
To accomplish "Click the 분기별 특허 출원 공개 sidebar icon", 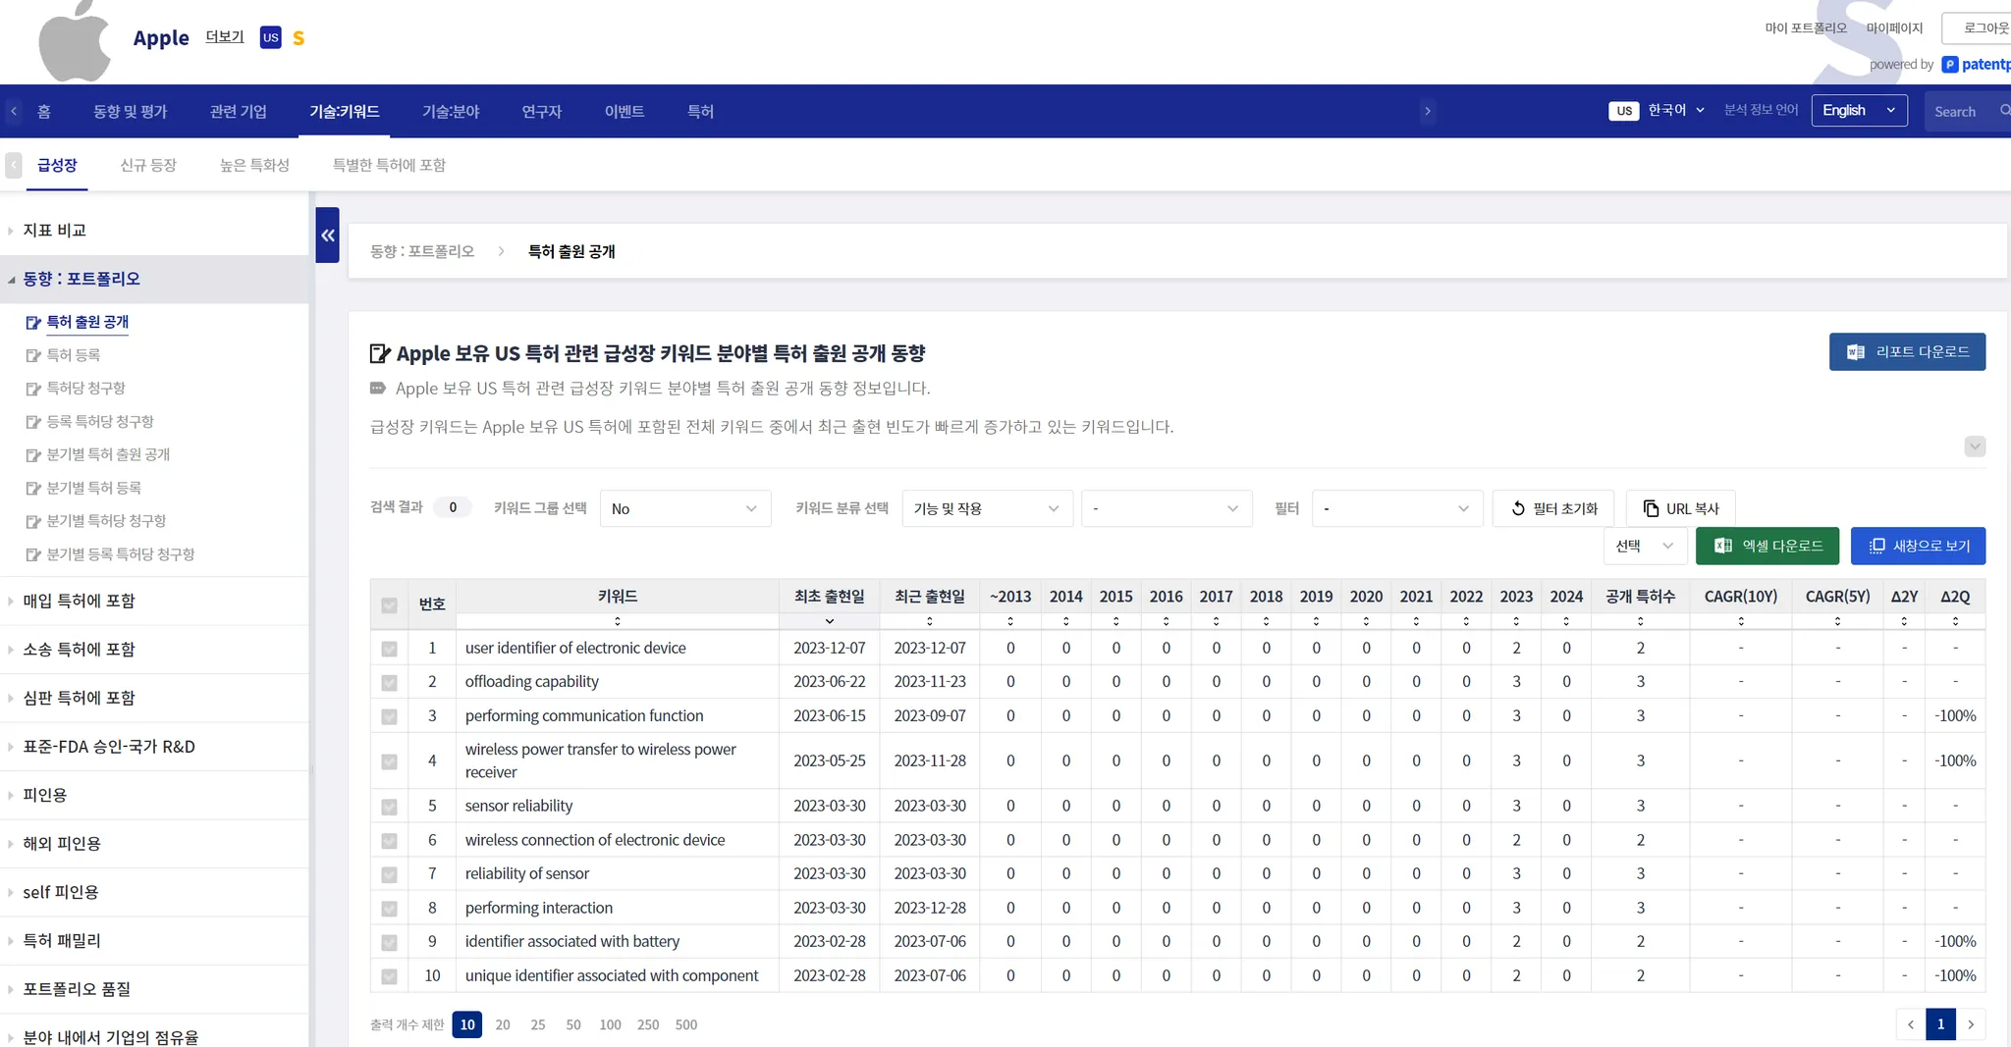I will (33, 455).
